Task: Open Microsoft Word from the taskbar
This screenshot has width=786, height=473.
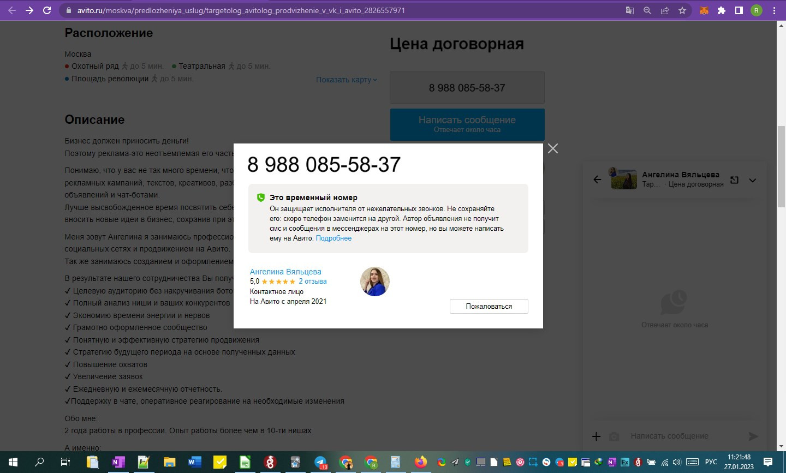Action: (x=194, y=462)
